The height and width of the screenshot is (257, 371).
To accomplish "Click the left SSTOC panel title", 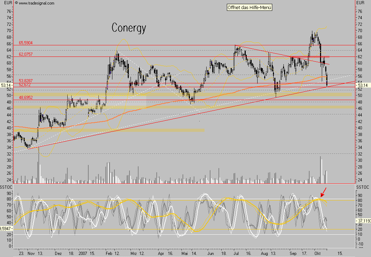I will (6, 187).
